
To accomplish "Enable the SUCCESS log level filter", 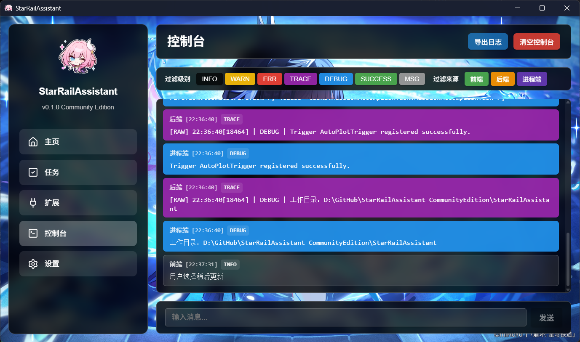I will [376, 79].
